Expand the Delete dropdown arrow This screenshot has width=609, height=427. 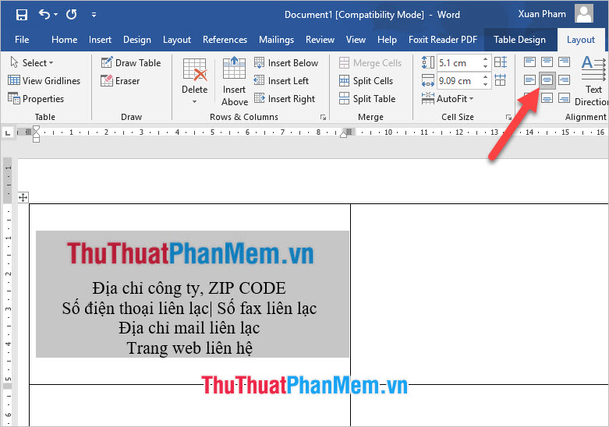(195, 102)
